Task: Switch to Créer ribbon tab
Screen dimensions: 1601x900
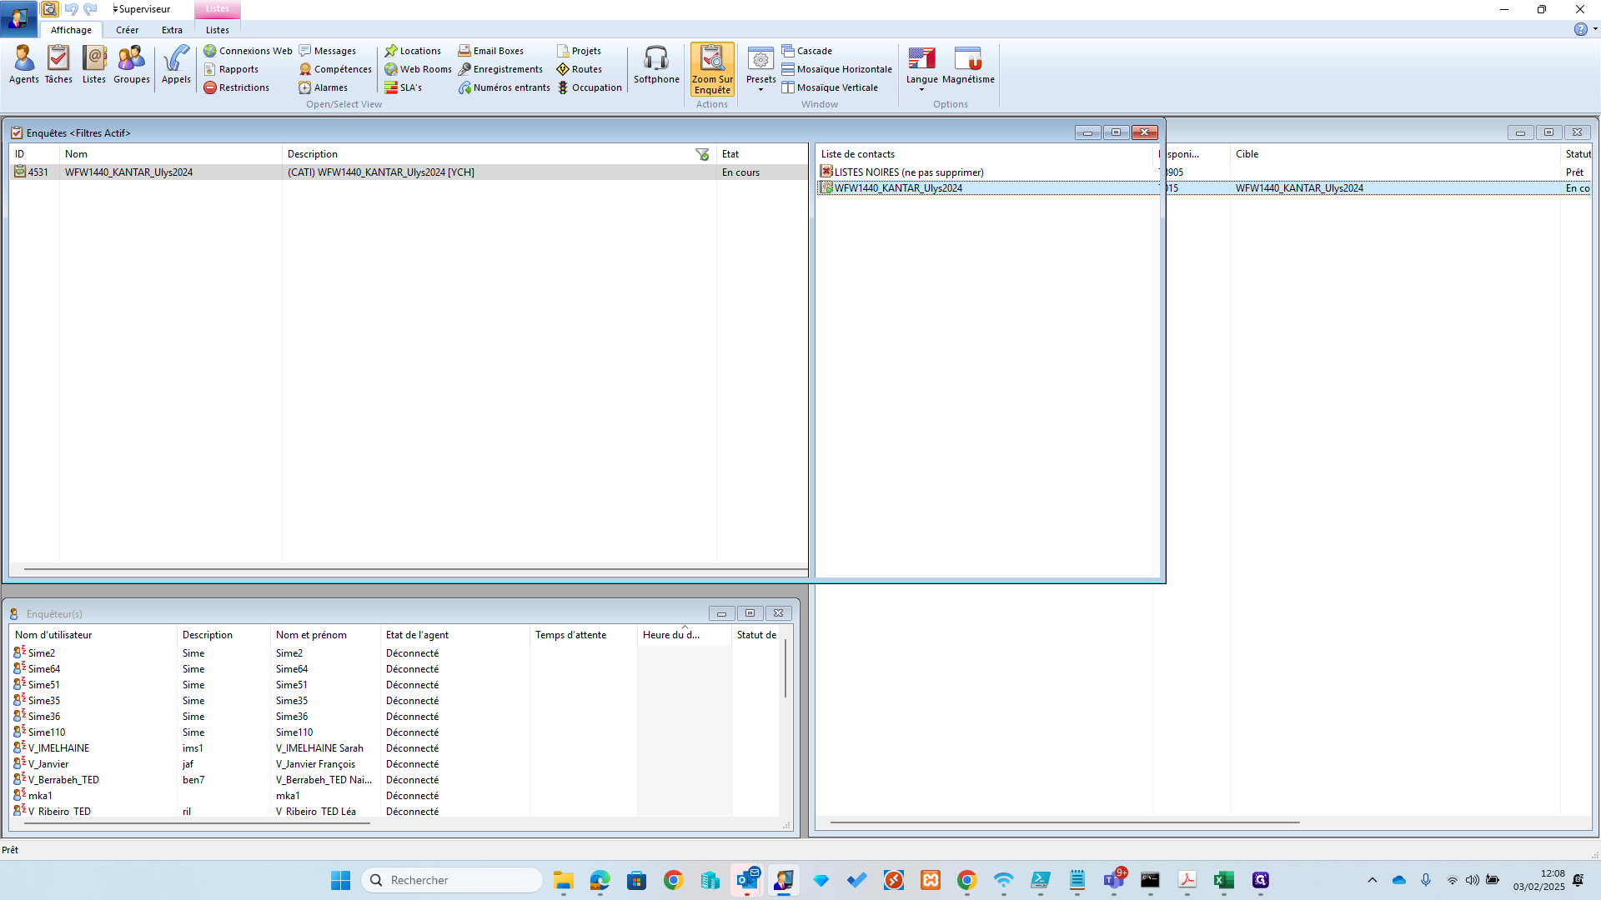Action: pyautogui.click(x=127, y=30)
